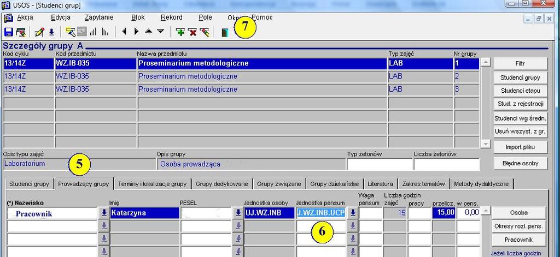
Task: Open surname list arrow in second empty row
Action: pos(104,226)
